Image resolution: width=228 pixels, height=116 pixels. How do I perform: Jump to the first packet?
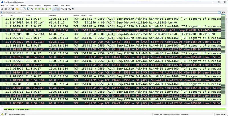tap(46, 9)
